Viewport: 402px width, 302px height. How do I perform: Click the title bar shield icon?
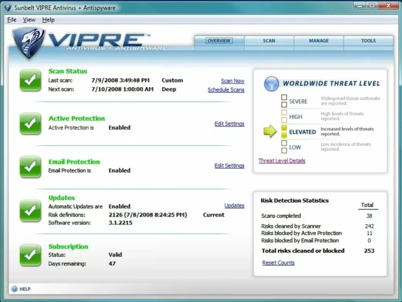(8, 8)
